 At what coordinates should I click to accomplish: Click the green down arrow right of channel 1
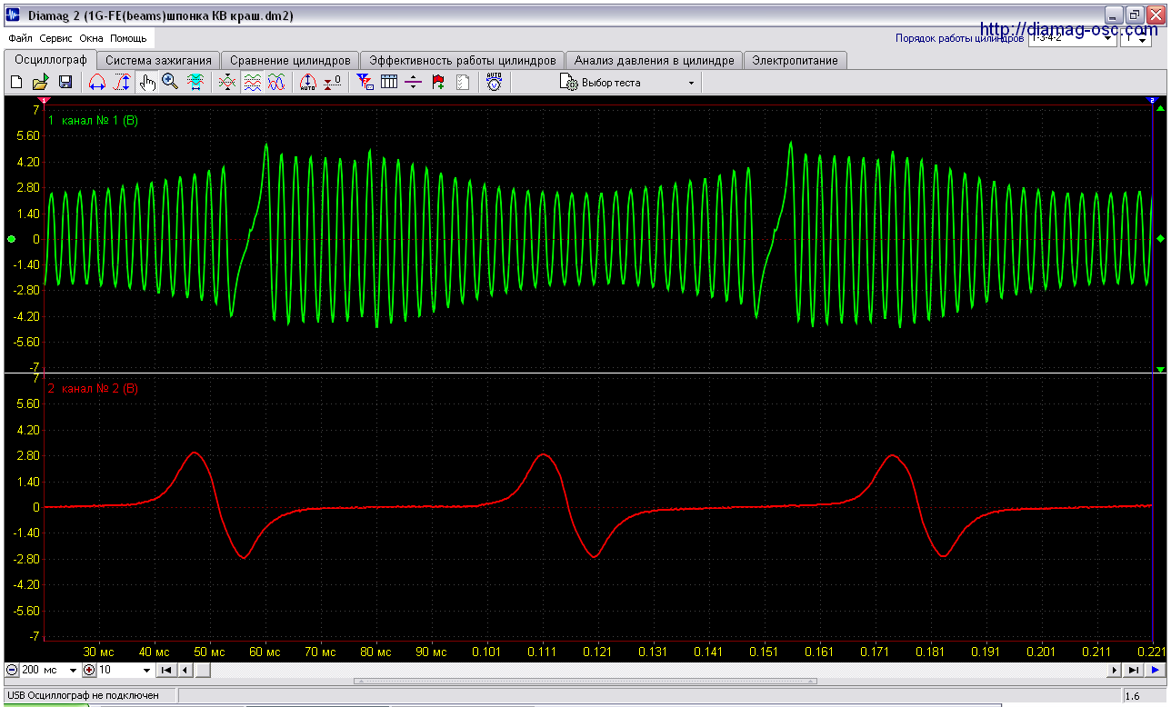pos(1160,368)
